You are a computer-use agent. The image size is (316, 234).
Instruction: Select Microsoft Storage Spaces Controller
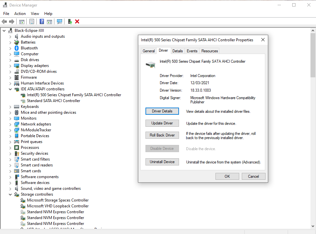click(58, 200)
